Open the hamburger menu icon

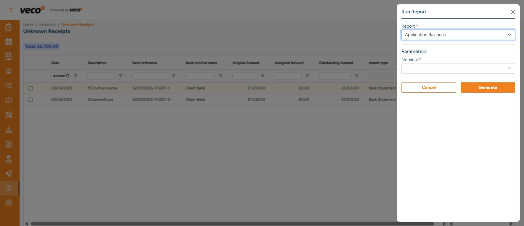(x=11, y=10)
